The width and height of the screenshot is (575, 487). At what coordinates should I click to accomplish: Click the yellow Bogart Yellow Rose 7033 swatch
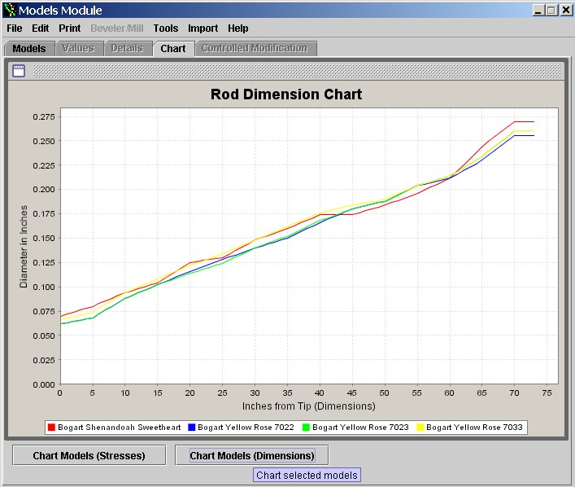click(420, 427)
